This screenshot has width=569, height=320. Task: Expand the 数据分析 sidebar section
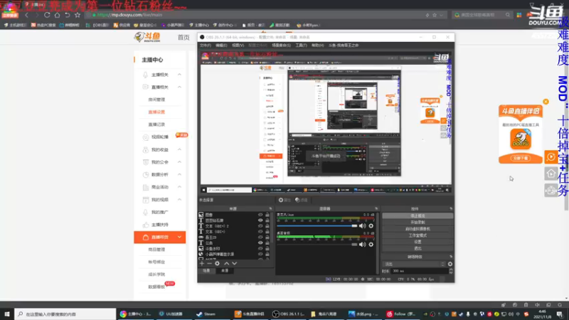(x=179, y=174)
